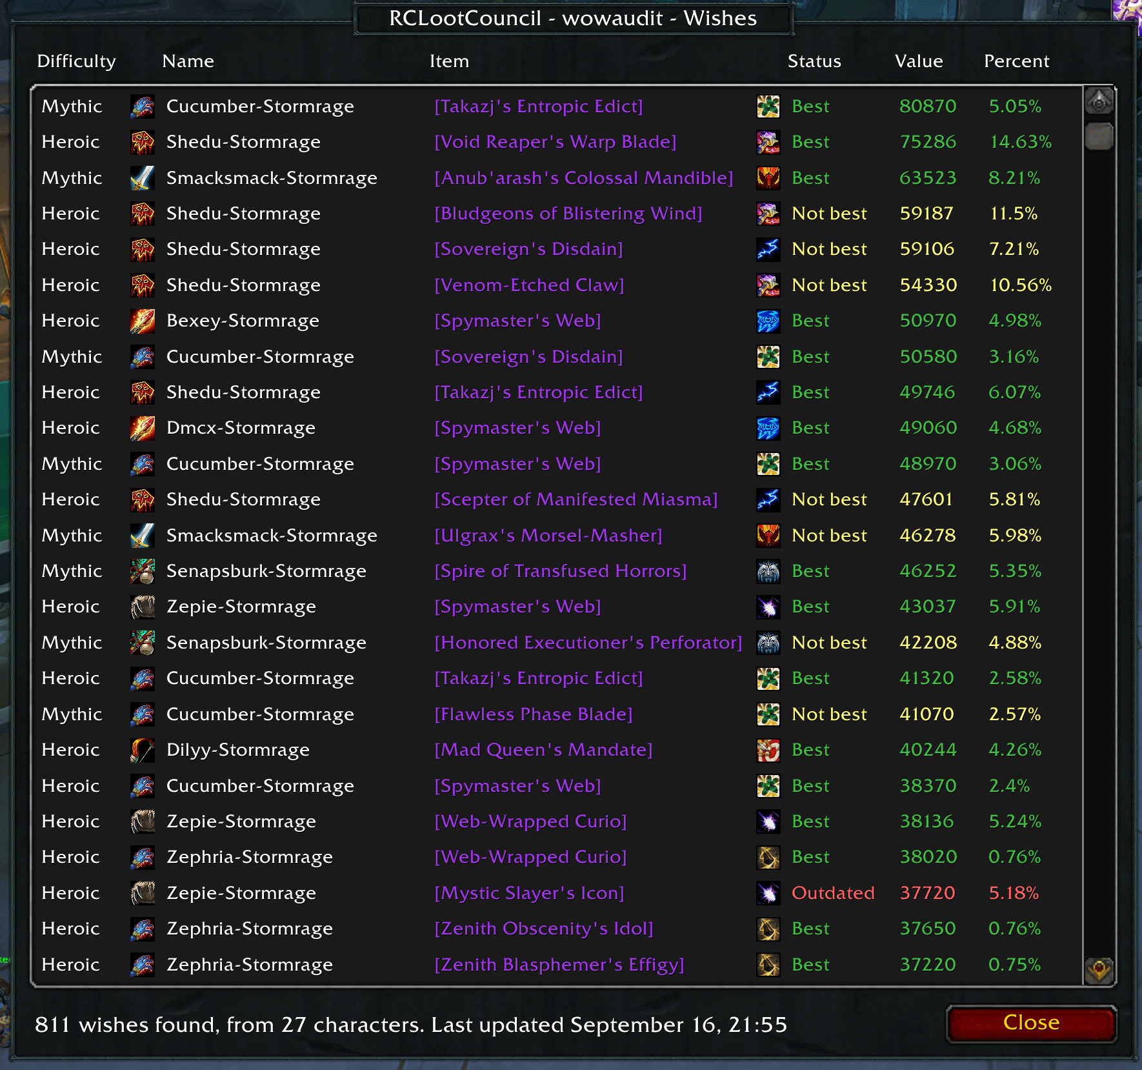
Task: Open the [Bludgeons of Blistering Wind] item link
Action: [x=568, y=214]
